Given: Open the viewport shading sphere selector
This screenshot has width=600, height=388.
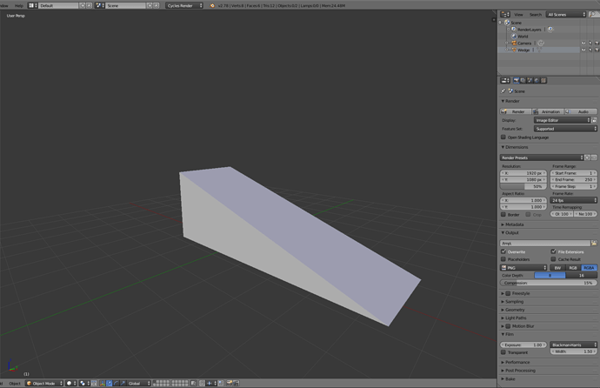Looking at the screenshot, I should point(71,383).
